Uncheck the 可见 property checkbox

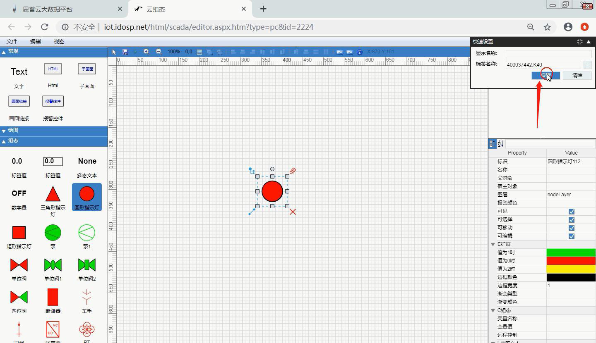click(x=571, y=211)
